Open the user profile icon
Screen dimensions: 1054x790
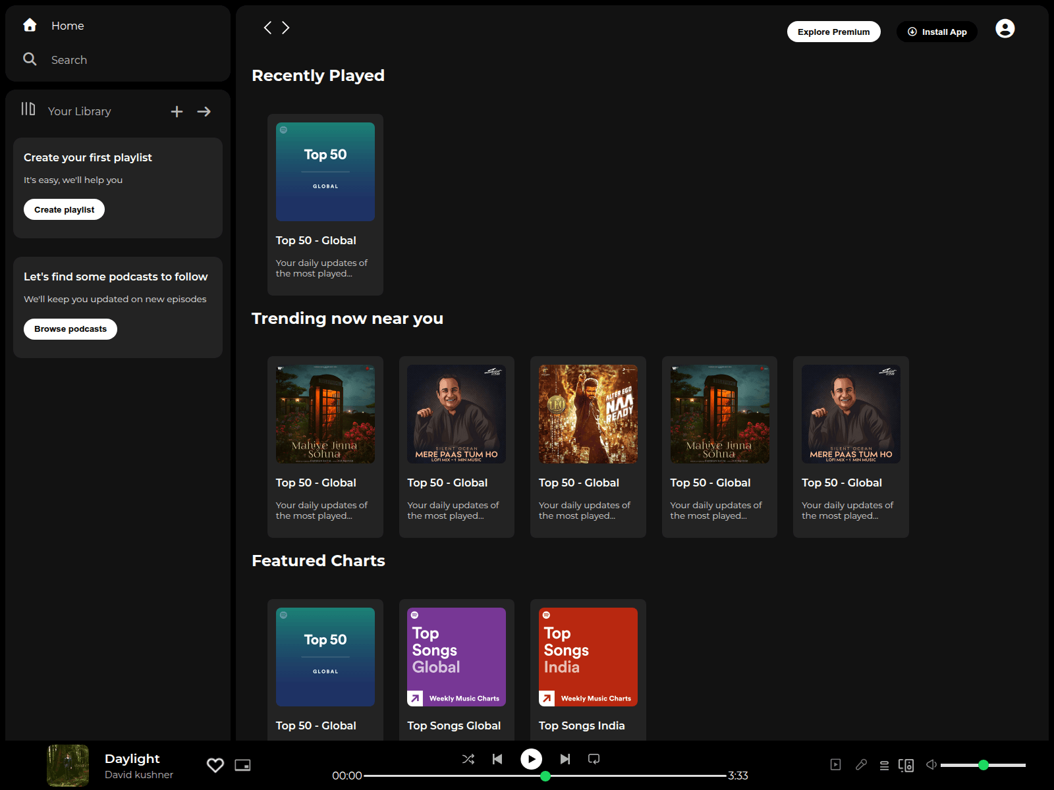click(x=1005, y=28)
